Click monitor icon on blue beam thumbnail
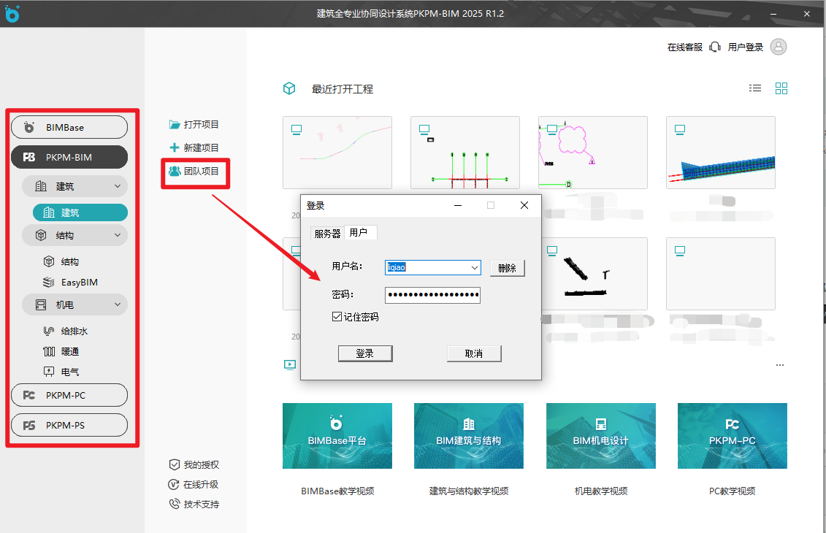The height and width of the screenshot is (533, 826). 680,129
